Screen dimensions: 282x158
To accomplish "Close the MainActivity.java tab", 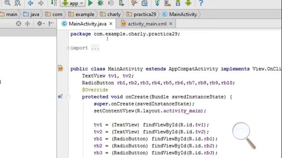I will 111,24.
